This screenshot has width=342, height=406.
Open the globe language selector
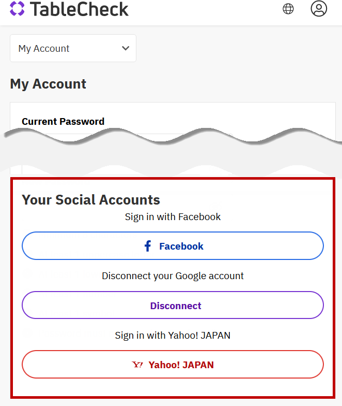[x=288, y=9]
